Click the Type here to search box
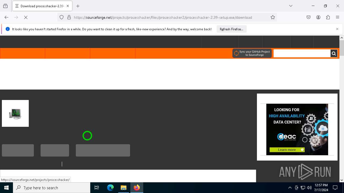The image size is (344, 193). click(52, 188)
